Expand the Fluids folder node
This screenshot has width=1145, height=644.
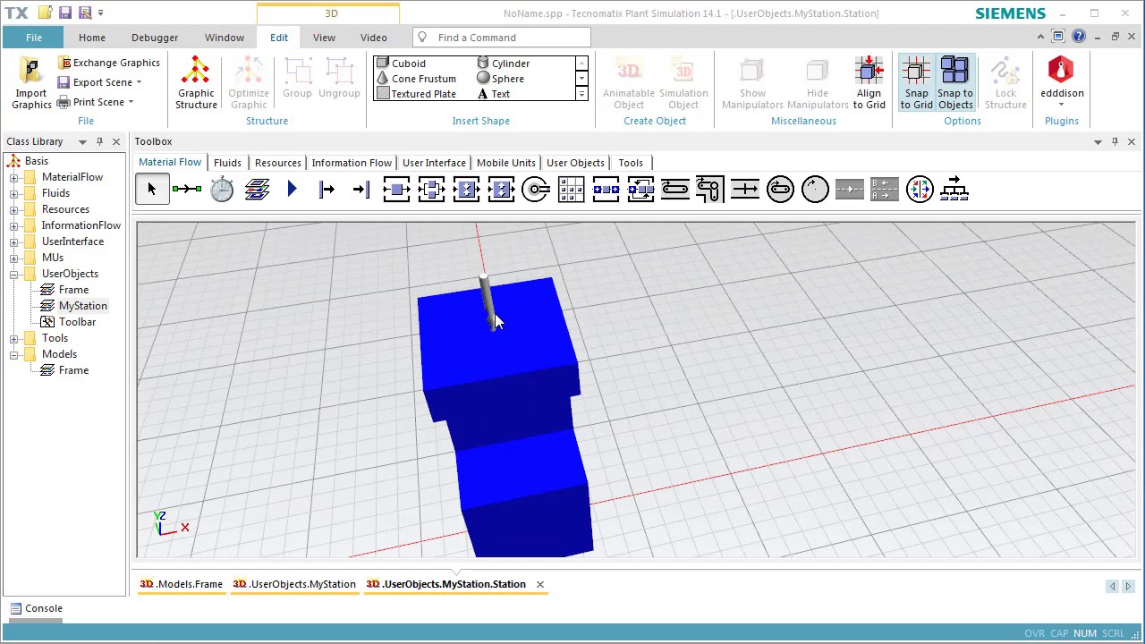(14, 193)
